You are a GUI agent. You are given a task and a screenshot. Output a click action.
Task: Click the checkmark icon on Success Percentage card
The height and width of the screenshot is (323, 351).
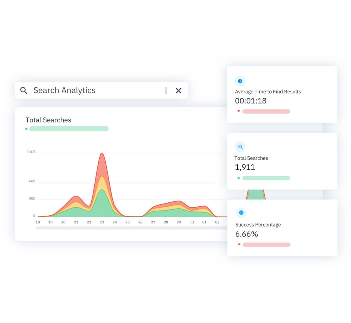coord(241,213)
